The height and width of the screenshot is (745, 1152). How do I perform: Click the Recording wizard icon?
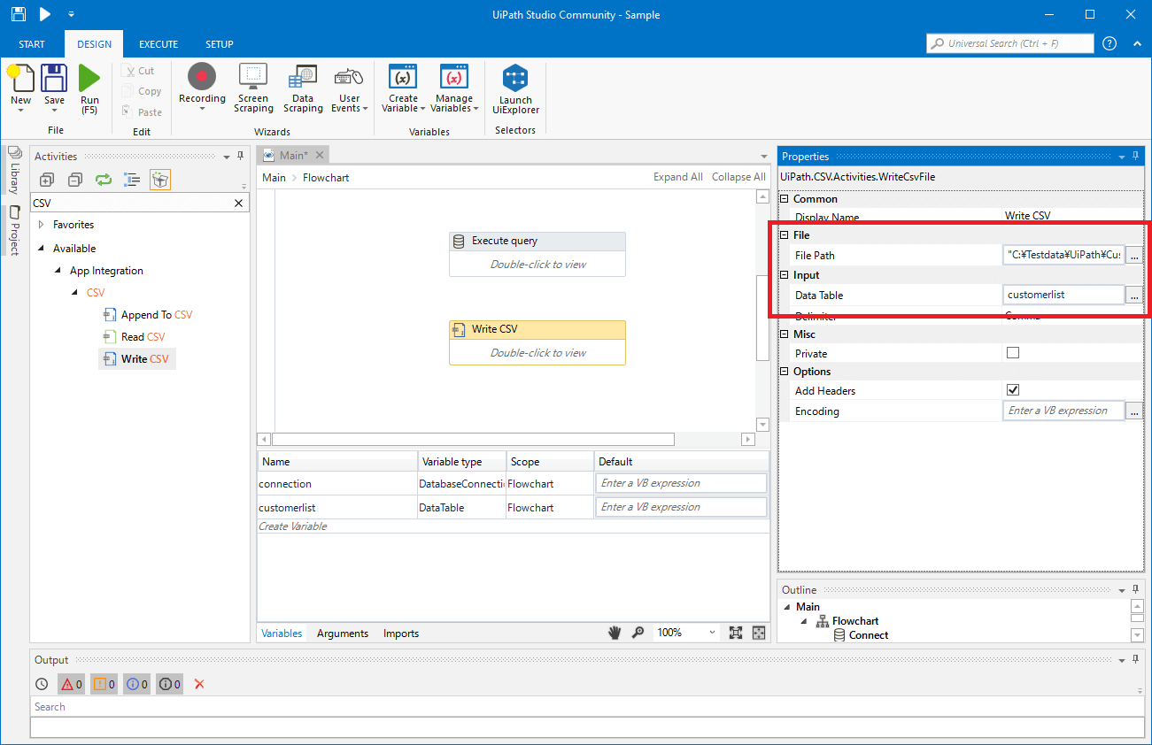[202, 78]
